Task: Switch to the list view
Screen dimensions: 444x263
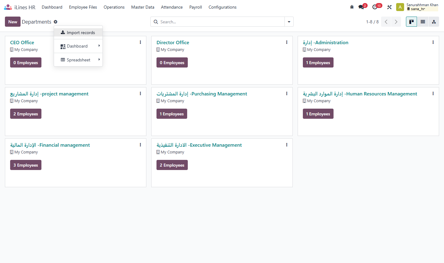Action: point(423,21)
